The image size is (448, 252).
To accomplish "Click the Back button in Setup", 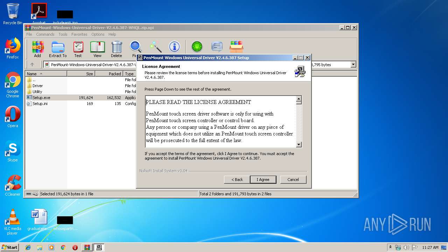I will [x=237, y=180].
